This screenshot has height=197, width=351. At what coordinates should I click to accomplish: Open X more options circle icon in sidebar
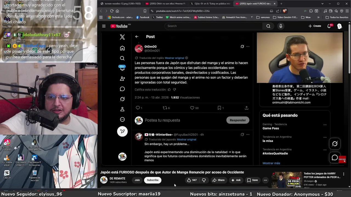(x=122, y=119)
